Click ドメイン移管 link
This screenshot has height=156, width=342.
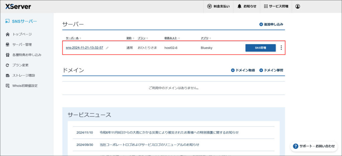(271, 70)
